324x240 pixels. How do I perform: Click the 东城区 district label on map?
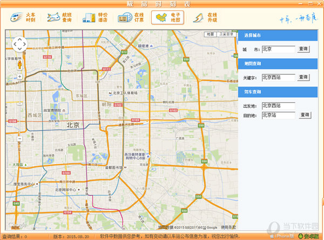(x=82, y=96)
